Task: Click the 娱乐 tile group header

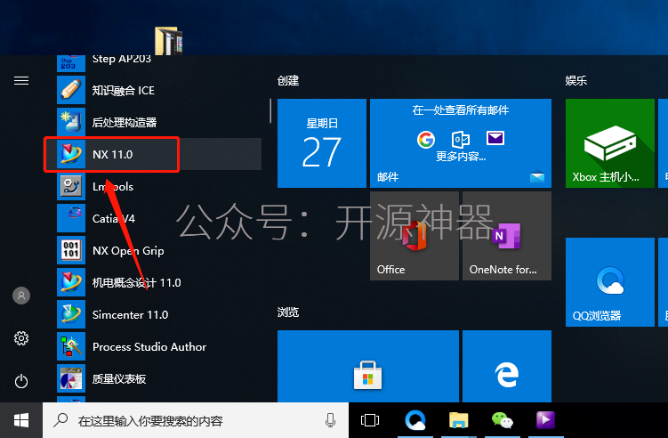Action: click(576, 81)
